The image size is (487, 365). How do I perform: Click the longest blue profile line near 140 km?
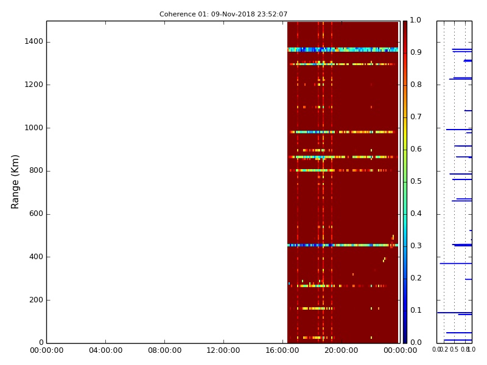coord(454,313)
